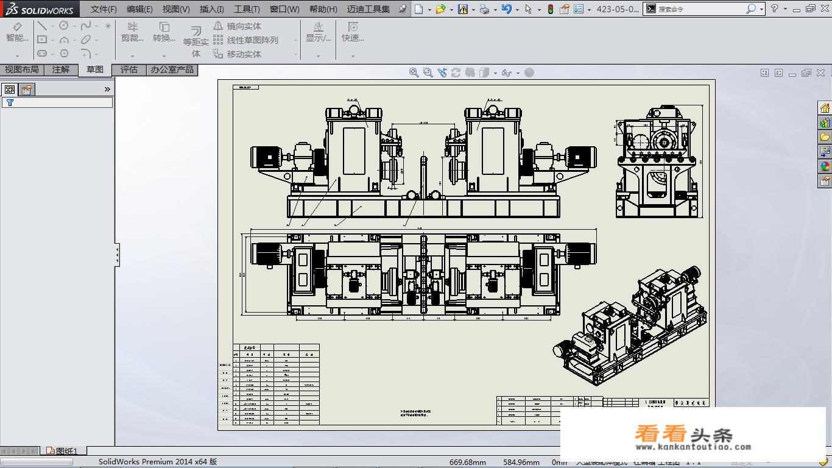Select the Corner Rectangle tool

coord(41,40)
